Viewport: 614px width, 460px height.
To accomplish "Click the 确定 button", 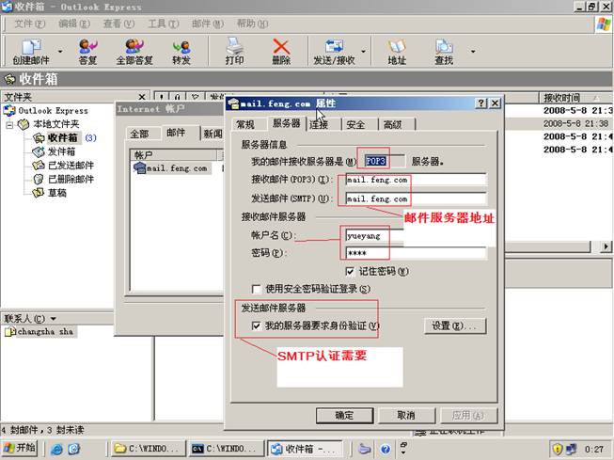I will [x=344, y=415].
